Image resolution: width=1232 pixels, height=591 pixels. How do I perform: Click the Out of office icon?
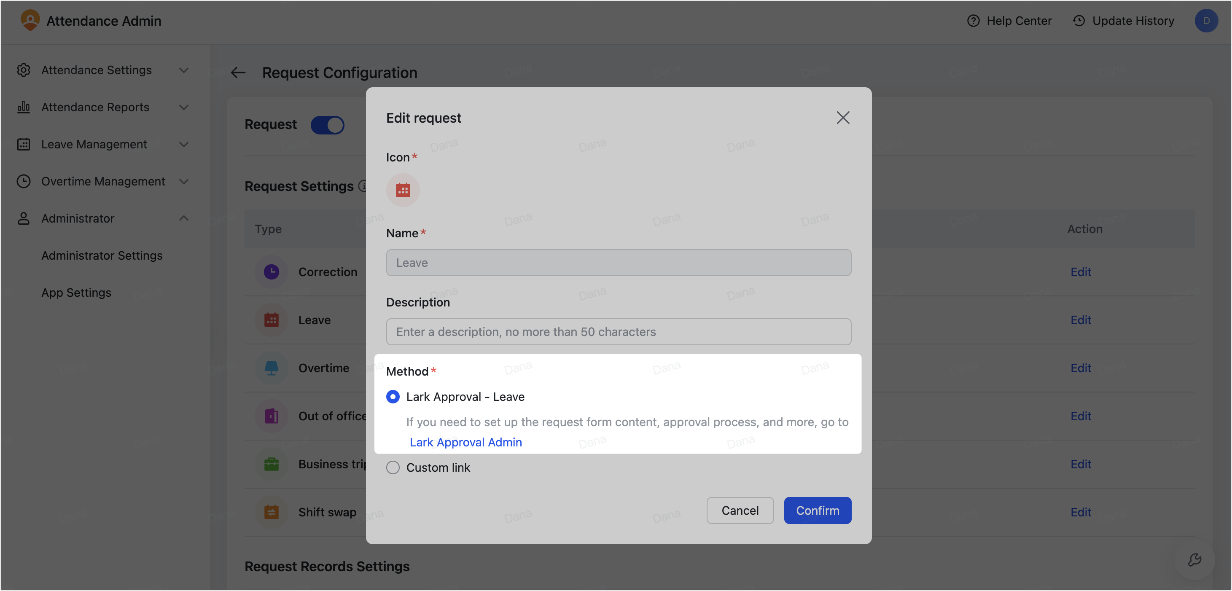pos(271,416)
